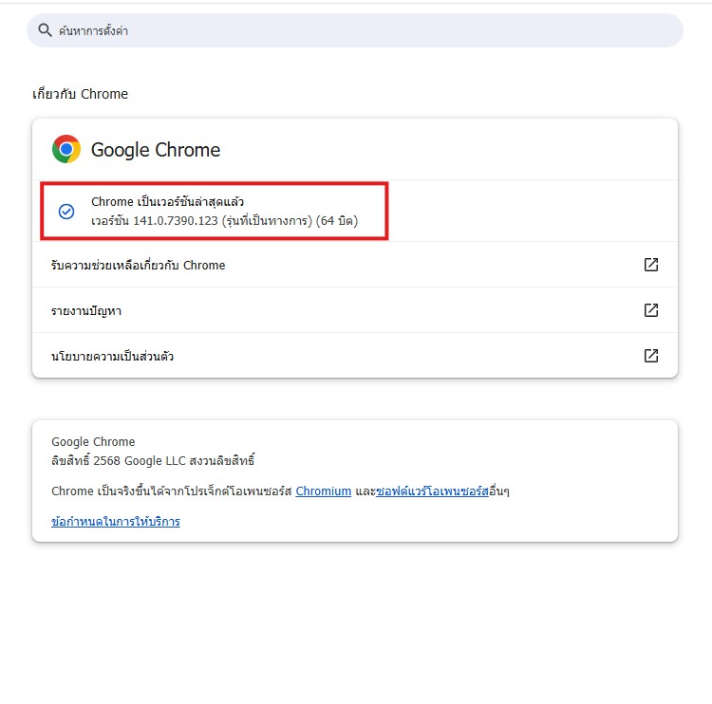The width and height of the screenshot is (712, 704).
Task: Open the รายงานปัญหา row
Action: tap(86, 310)
